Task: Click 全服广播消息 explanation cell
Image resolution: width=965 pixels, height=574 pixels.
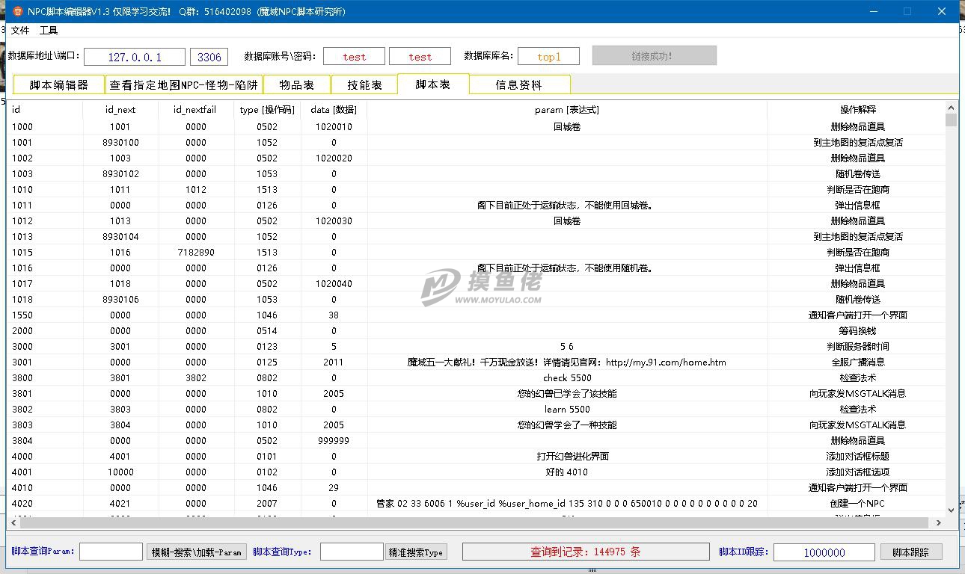Action: 857,362
